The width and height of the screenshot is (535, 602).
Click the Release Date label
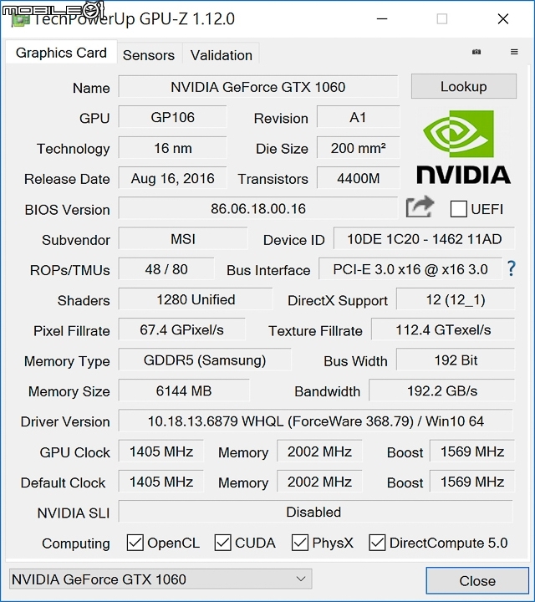[x=67, y=179]
